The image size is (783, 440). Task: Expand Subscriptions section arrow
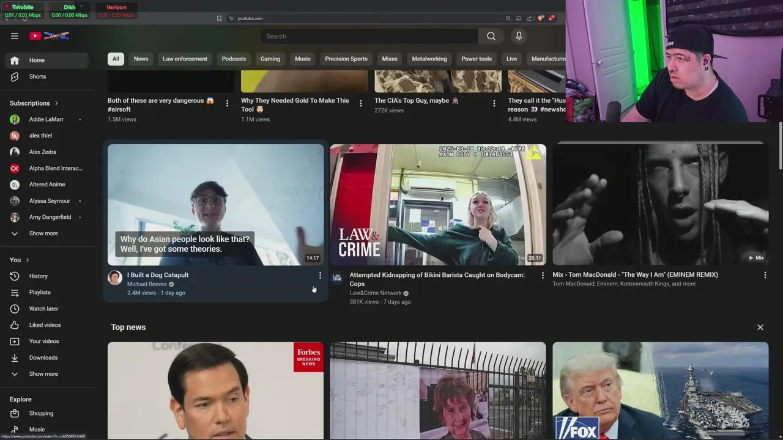(x=56, y=103)
